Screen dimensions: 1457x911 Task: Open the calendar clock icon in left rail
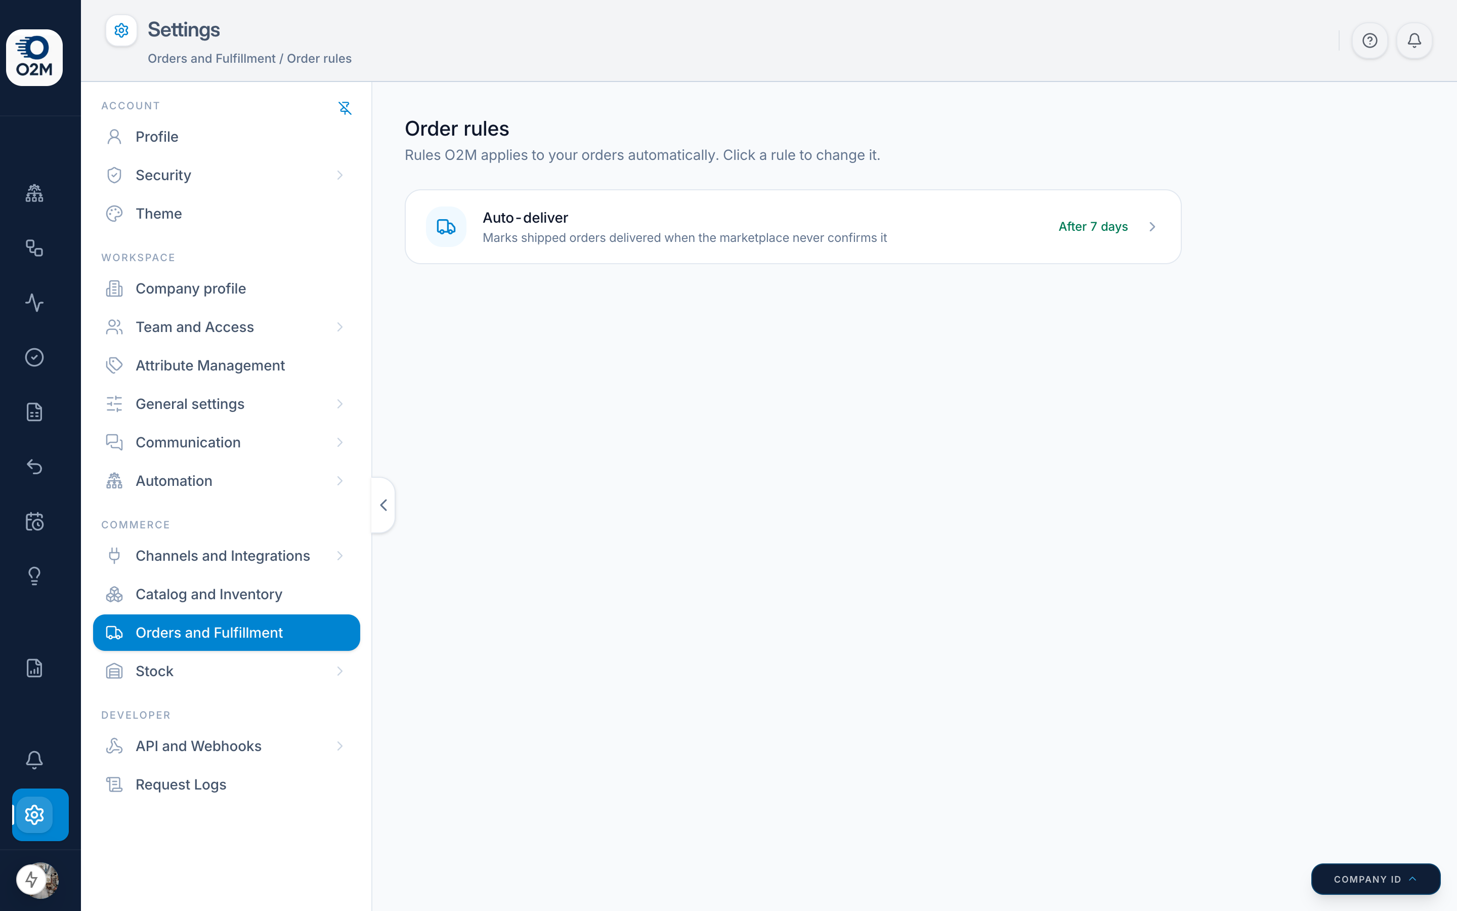tap(34, 521)
